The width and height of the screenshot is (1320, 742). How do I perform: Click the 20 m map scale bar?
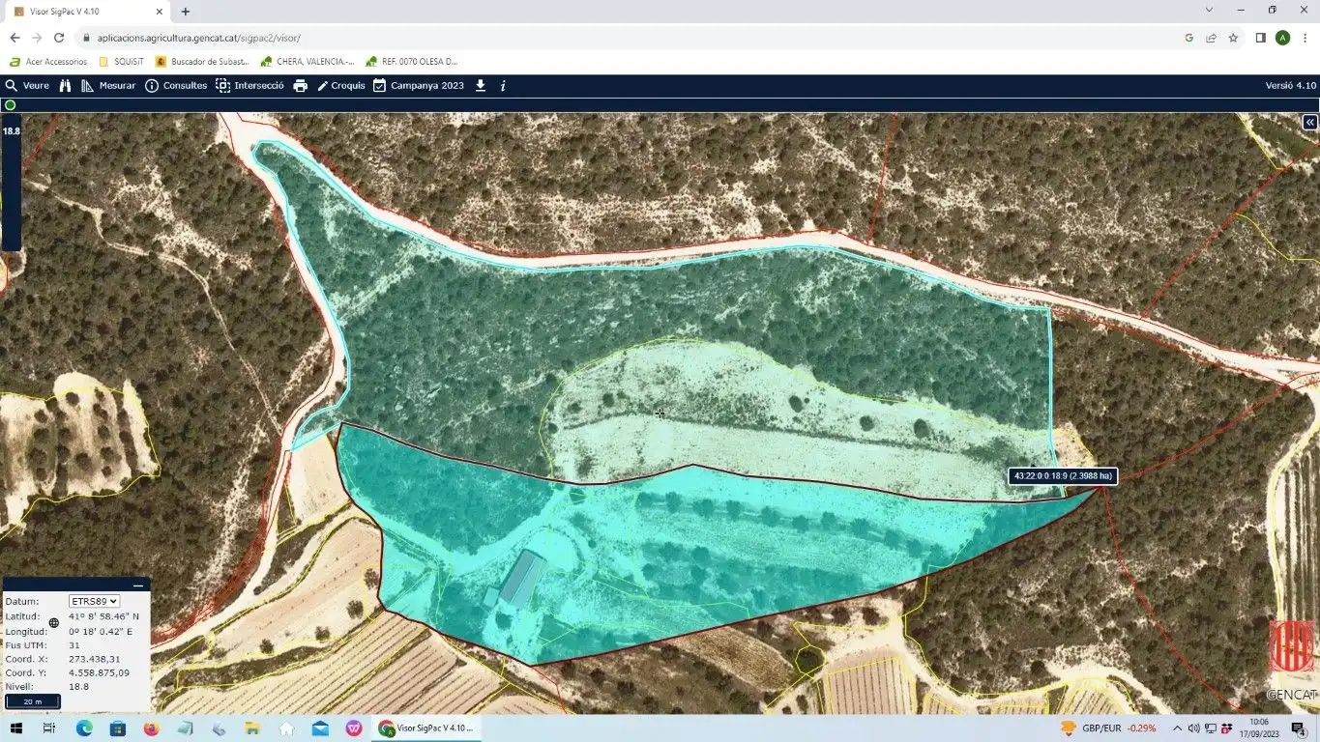pos(33,701)
